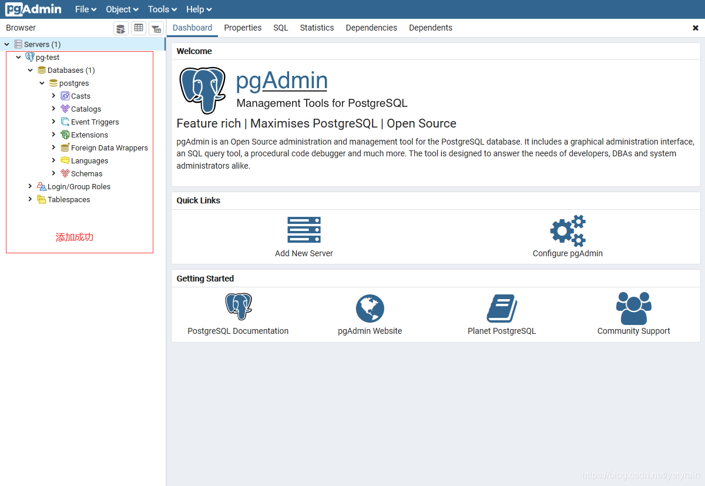
Task: Close the tab panel with the X button
Action: 696,28
